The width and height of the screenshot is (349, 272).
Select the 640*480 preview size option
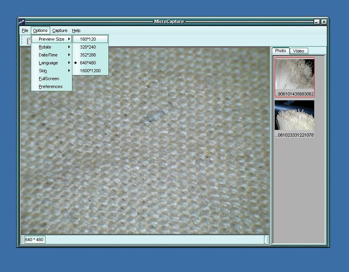88,63
